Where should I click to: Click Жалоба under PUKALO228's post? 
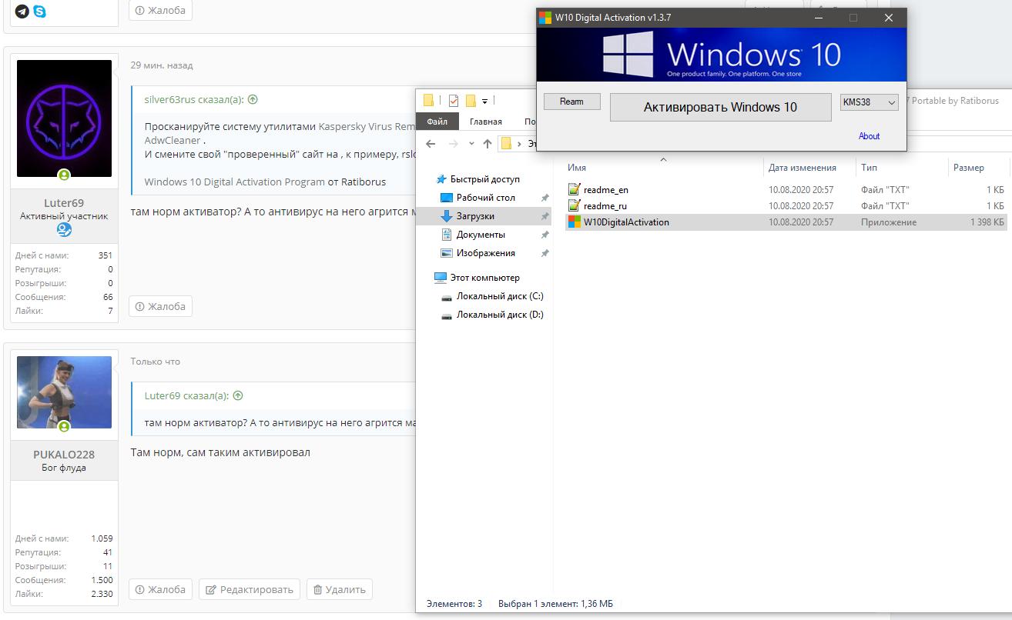(x=160, y=589)
